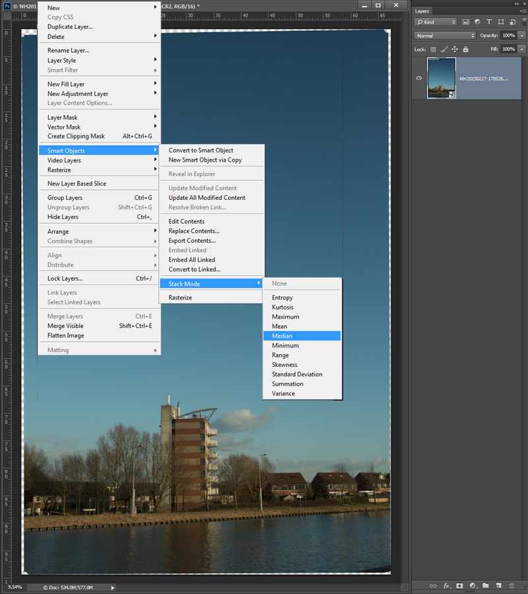Open the Layers panel flyout menu
528x594 pixels.
tap(523, 11)
